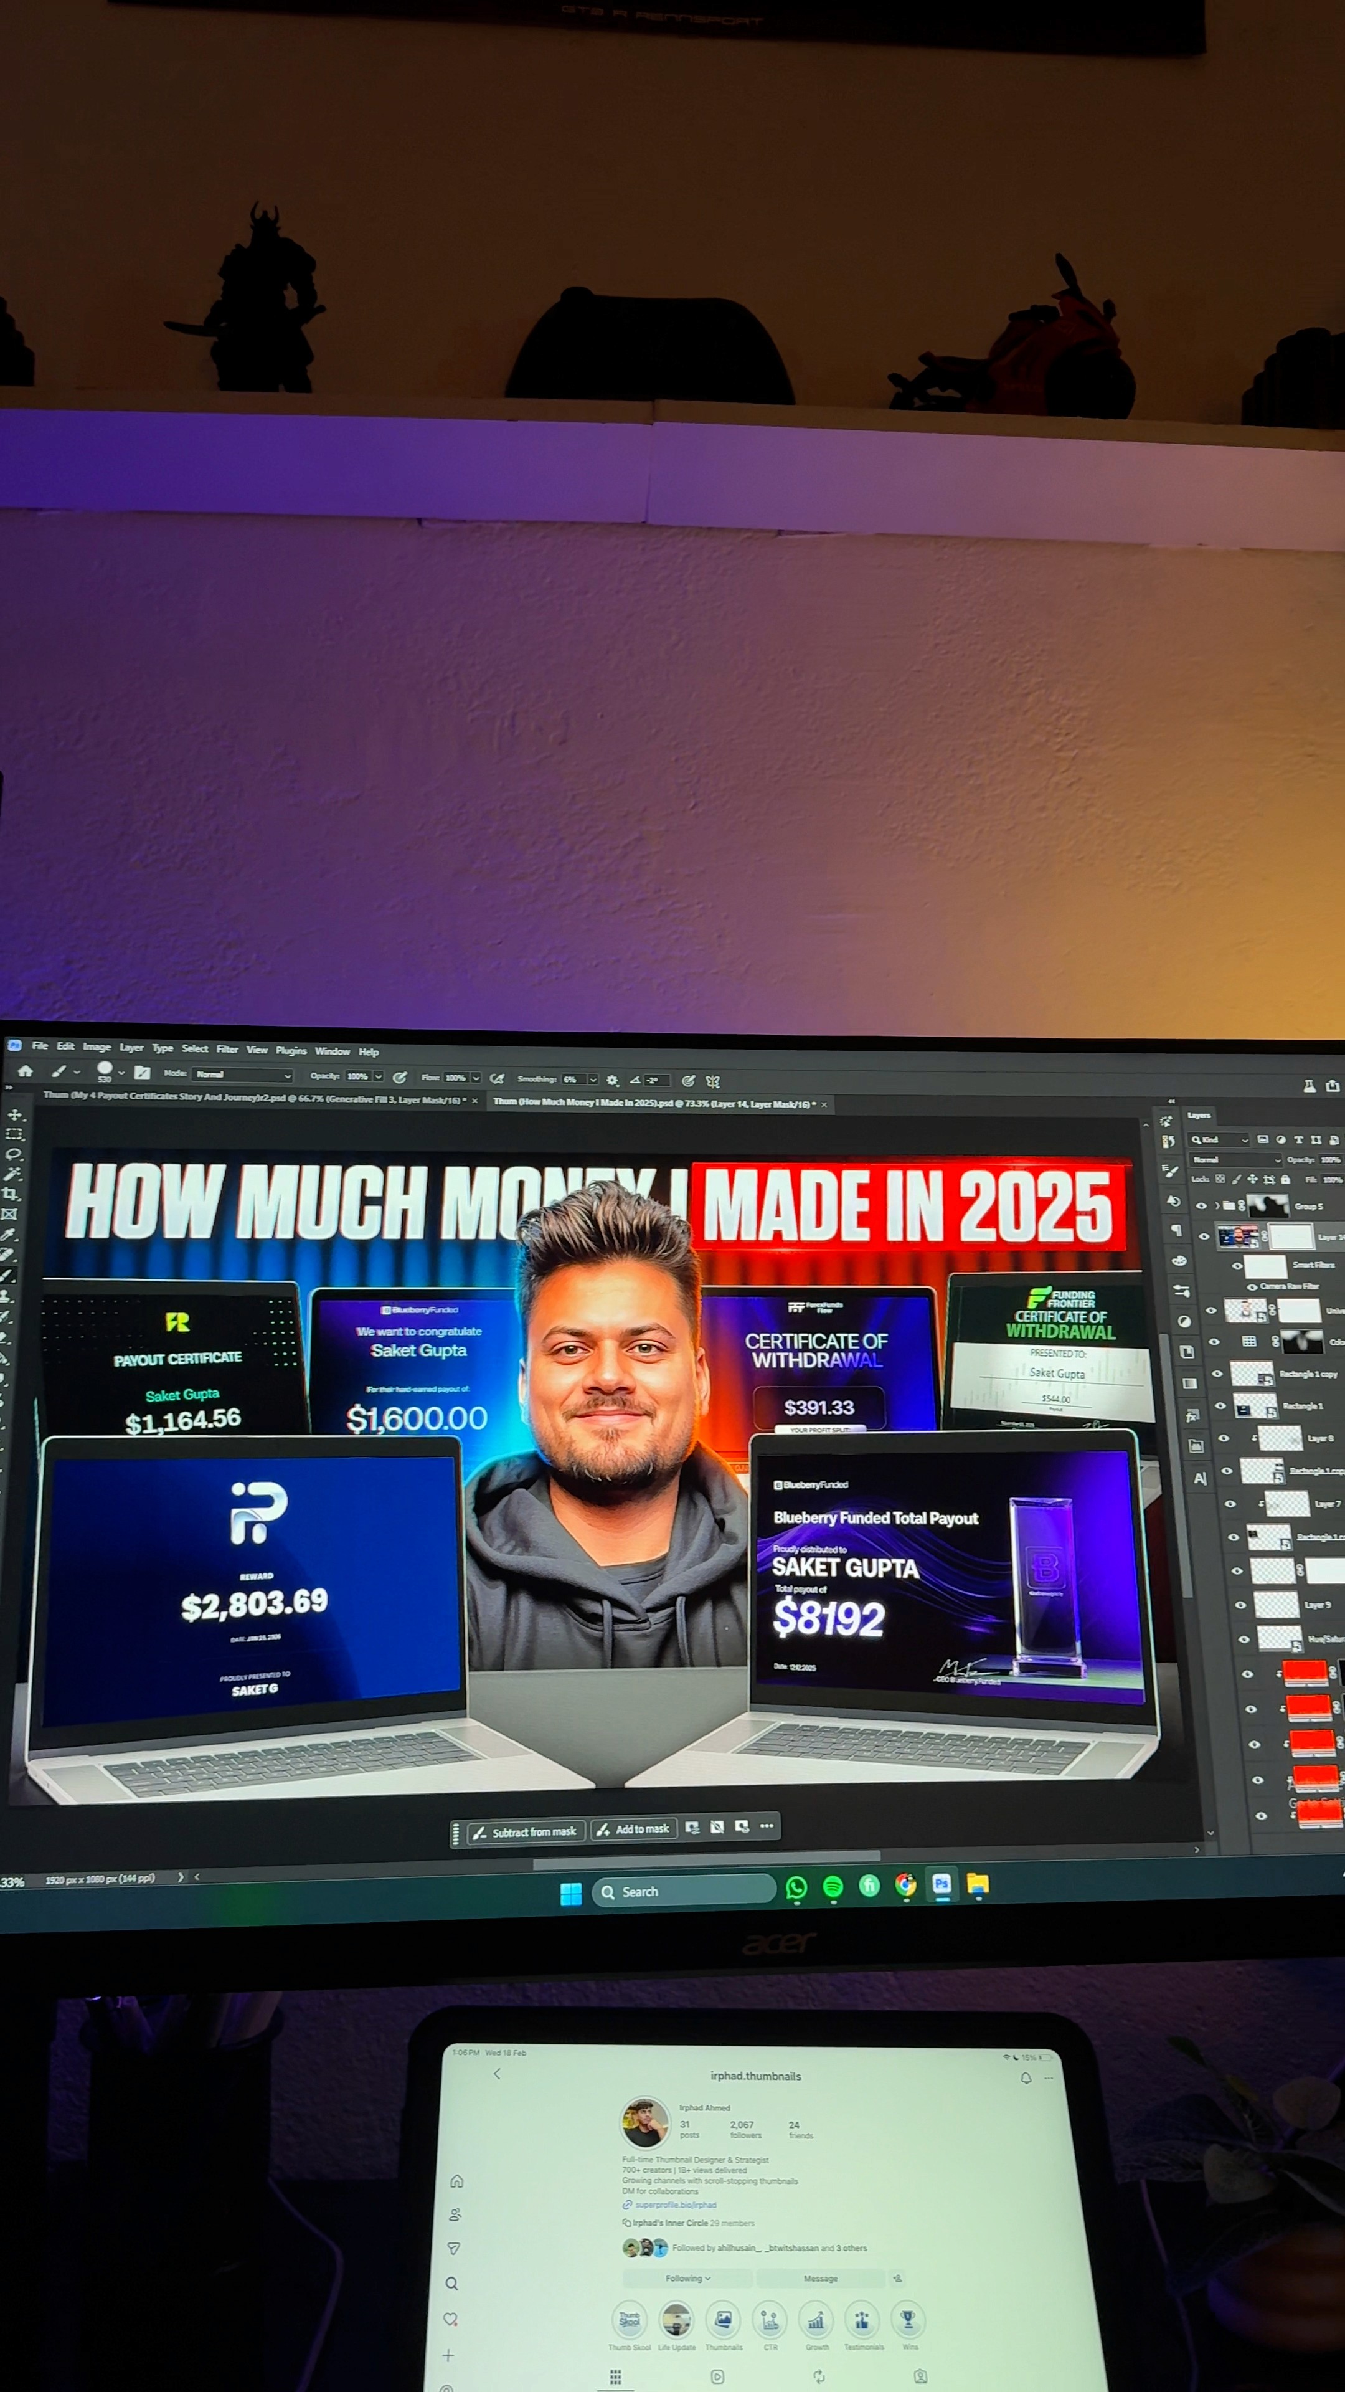Hide the Rectangle 1 layer

pos(1220,1406)
